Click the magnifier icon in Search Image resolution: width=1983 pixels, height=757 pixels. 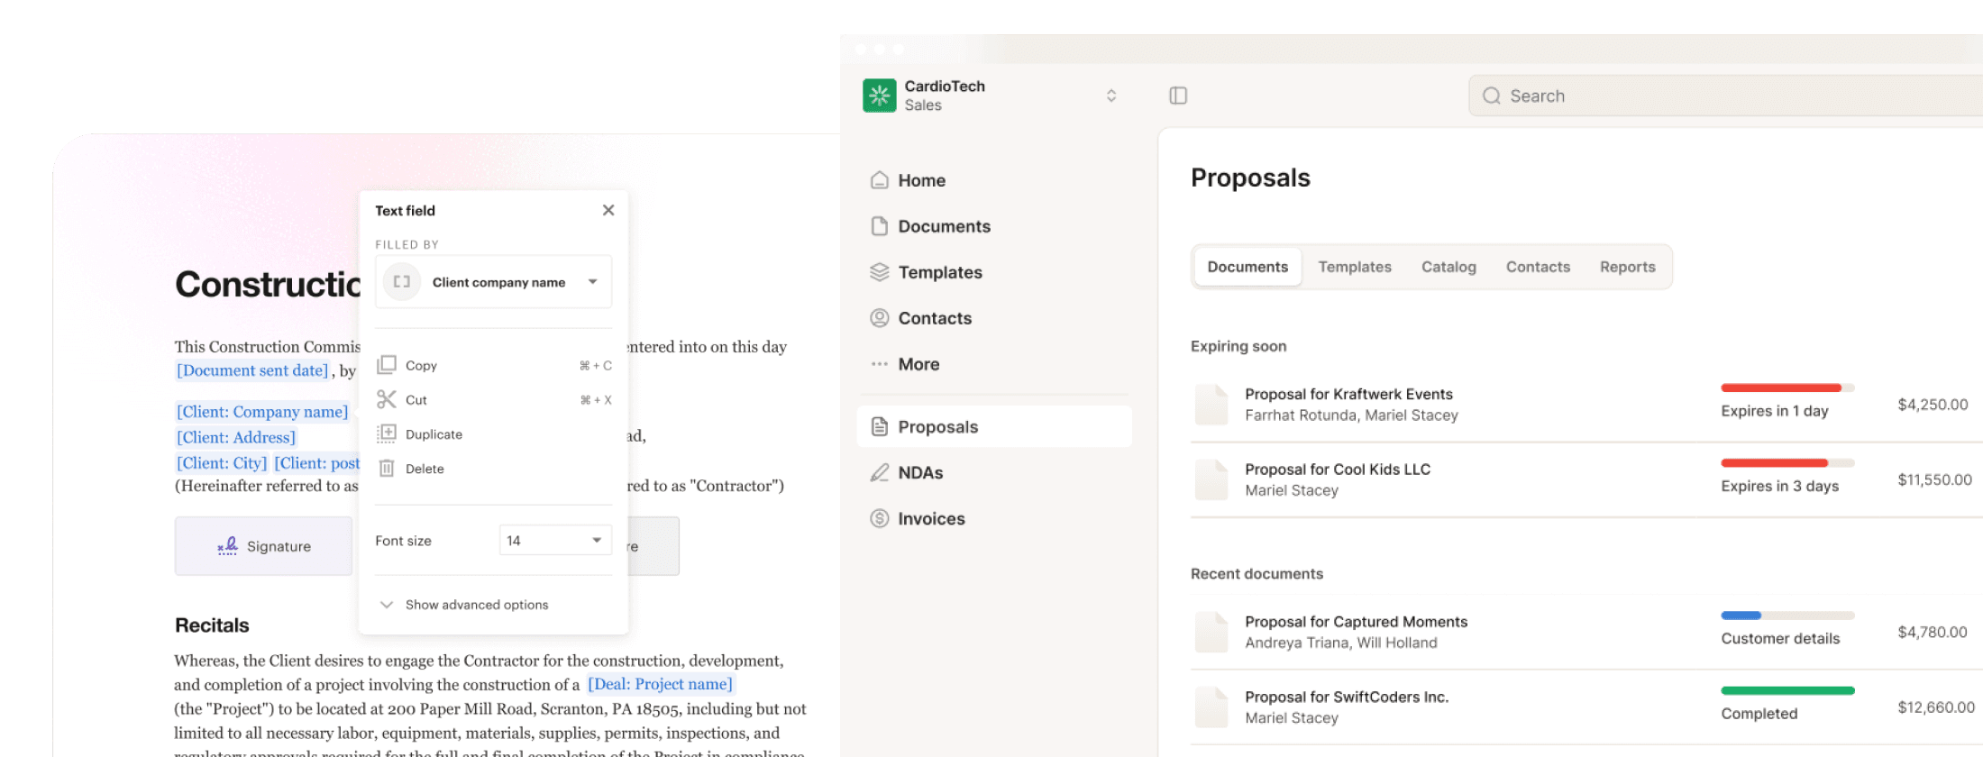tap(1492, 96)
